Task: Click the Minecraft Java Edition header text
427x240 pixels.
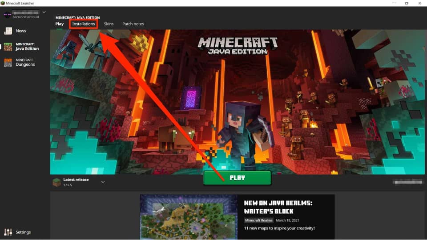Action: (x=77, y=17)
